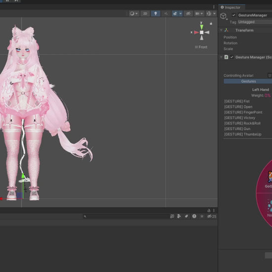The width and height of the screenshot is (272, 272).
Task: Open shading draw mode dropdown
Action: tap(134, 13)
